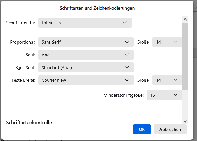Open the Courier New font dropdown

coord(86,80)
